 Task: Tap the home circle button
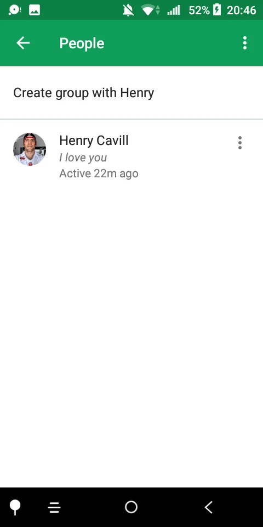pyautogui.click(x=131, y=507)
